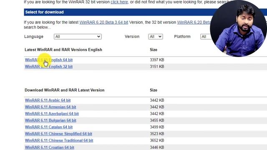The width and height of the screenshot is (267, 150).
Task: Click the 3397 KB size value
Action: pos(157,60)
